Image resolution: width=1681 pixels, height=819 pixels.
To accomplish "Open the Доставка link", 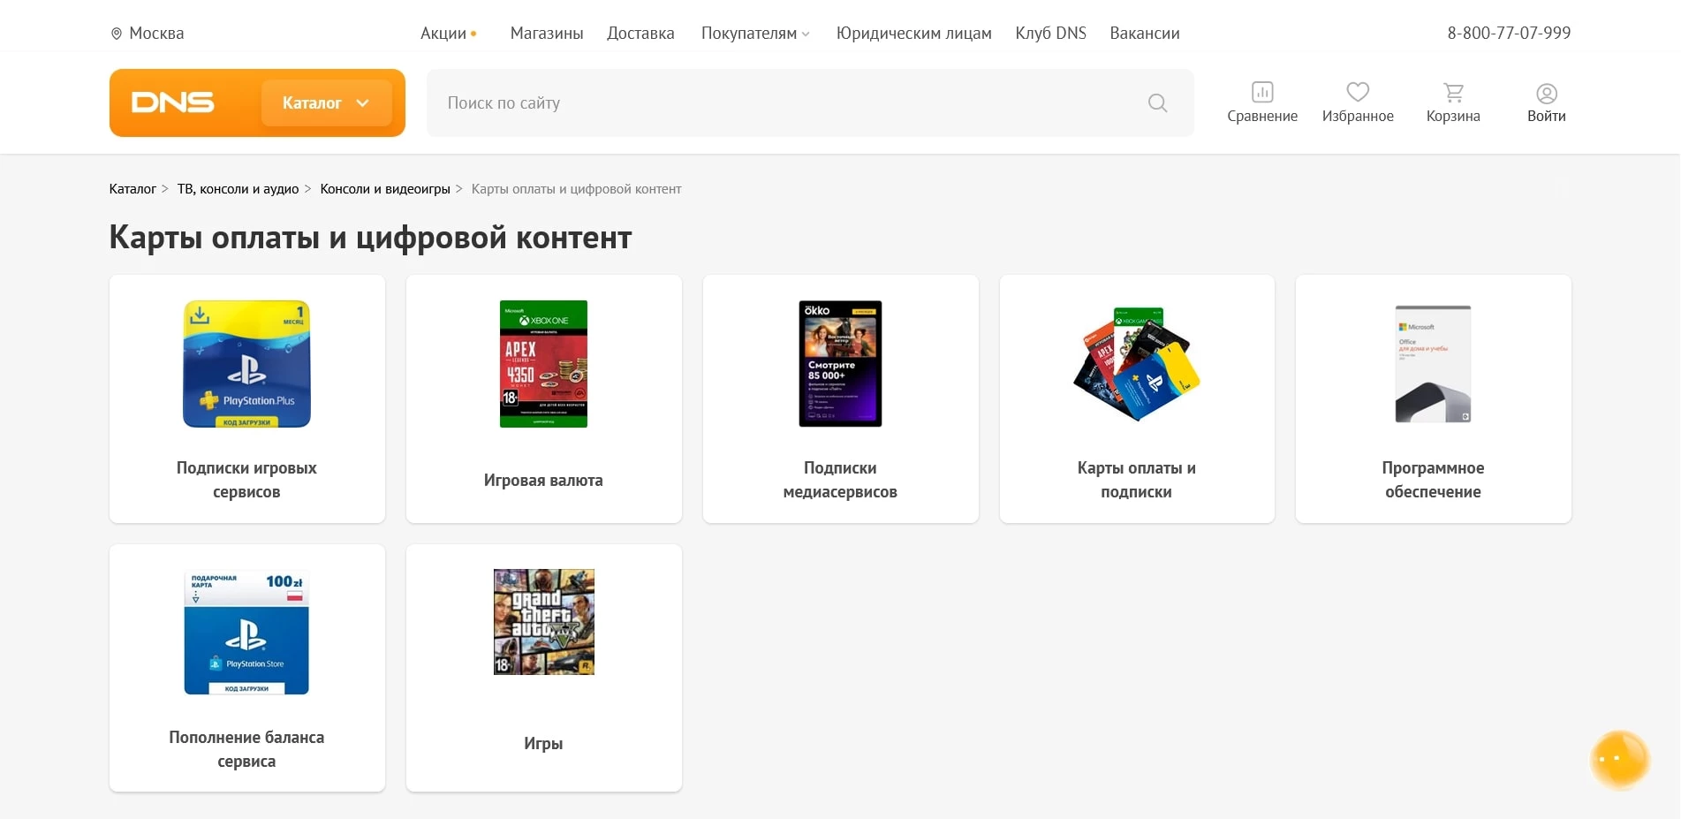I will pyautogui.click(x=640, y=34).
